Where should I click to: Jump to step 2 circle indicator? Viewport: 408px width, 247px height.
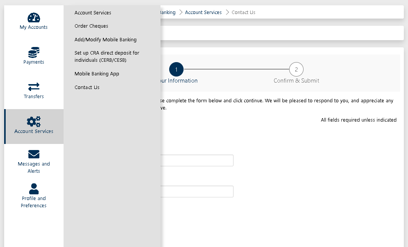[296, 69]
